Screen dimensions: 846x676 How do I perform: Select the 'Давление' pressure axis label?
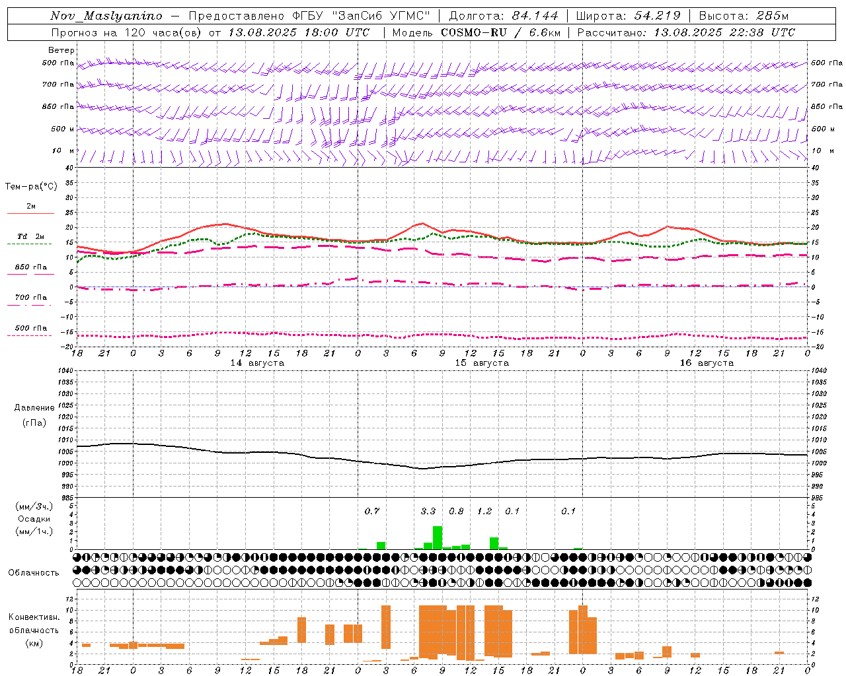(x=34, y=408)
